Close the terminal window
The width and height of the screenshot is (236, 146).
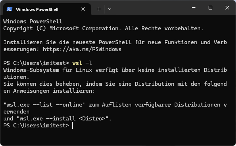pos(227,8)
